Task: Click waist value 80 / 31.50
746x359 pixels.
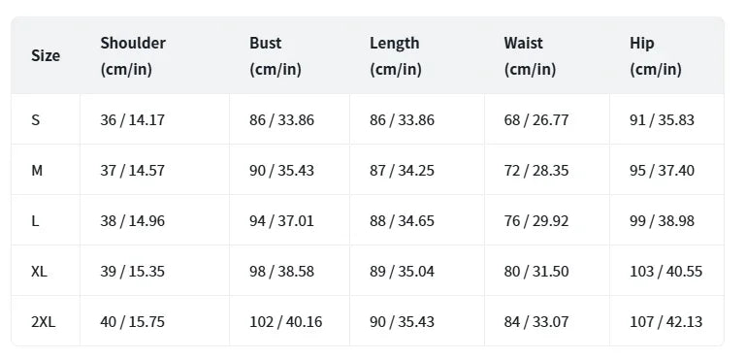Action: click(536, 271)
